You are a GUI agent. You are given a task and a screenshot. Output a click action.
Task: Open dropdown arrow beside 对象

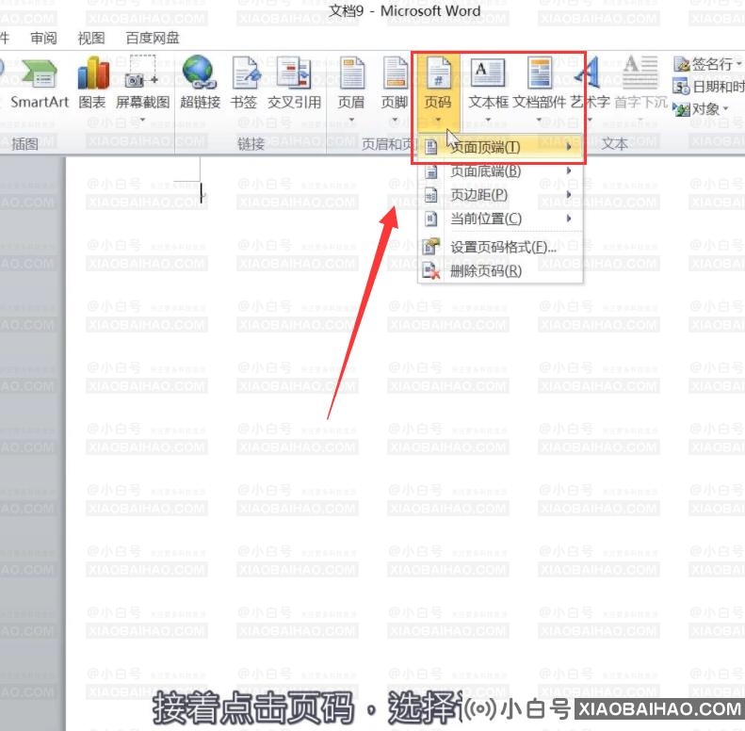point(725,109)
